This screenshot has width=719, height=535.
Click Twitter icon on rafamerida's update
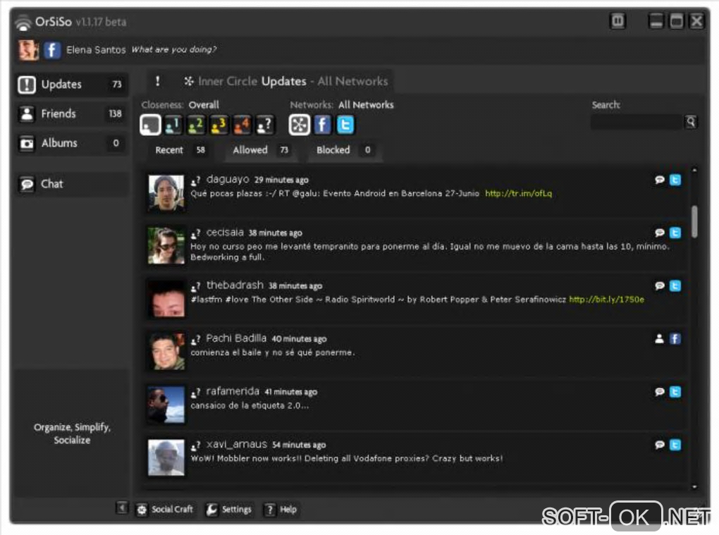(675, 392)
